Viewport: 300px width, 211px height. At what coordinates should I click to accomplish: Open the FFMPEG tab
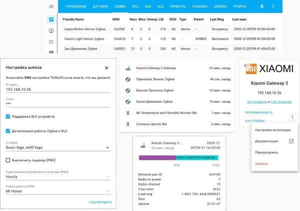pyautogui.click(x=239, y=7)
